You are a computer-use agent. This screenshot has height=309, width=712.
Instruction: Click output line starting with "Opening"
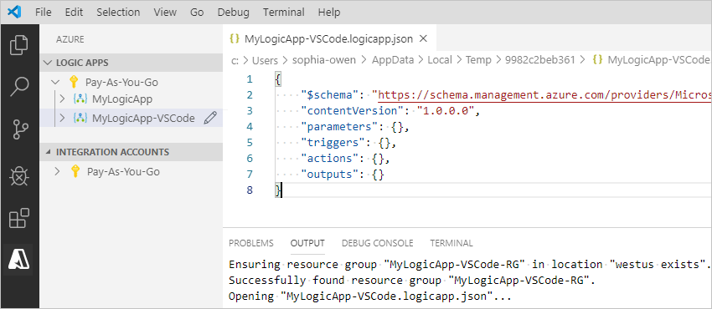[370, 297]
